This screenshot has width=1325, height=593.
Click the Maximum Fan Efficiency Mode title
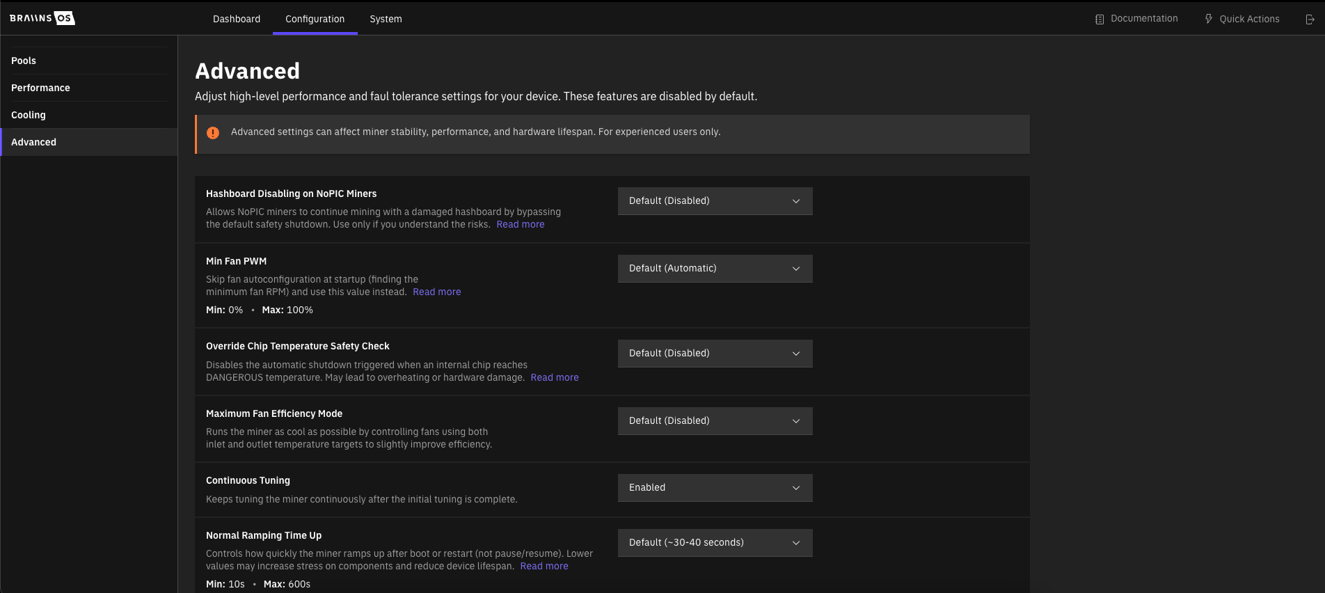click(x=274, y=413)
